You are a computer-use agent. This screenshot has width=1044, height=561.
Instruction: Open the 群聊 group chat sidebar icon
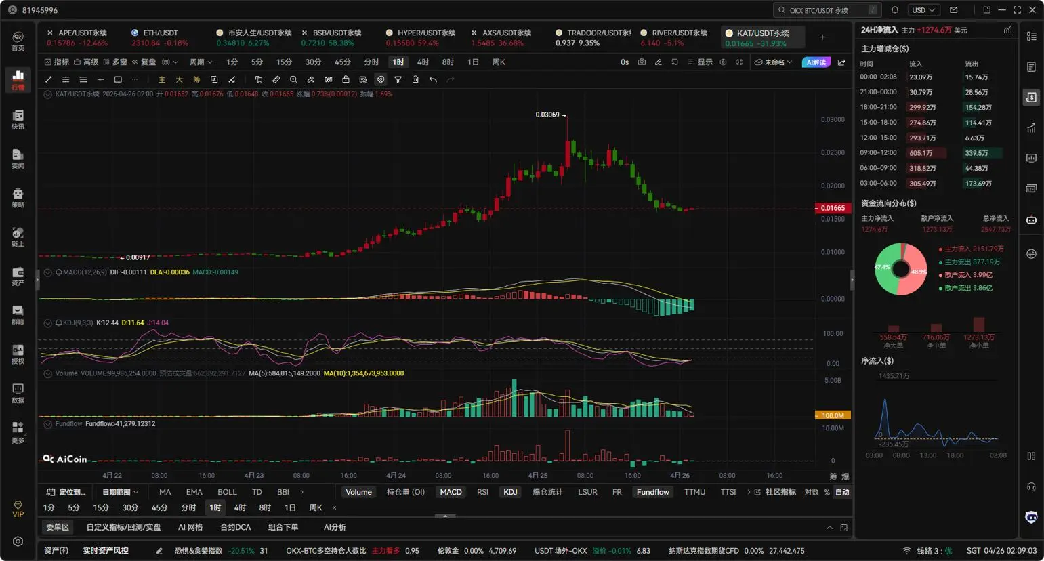18,315
